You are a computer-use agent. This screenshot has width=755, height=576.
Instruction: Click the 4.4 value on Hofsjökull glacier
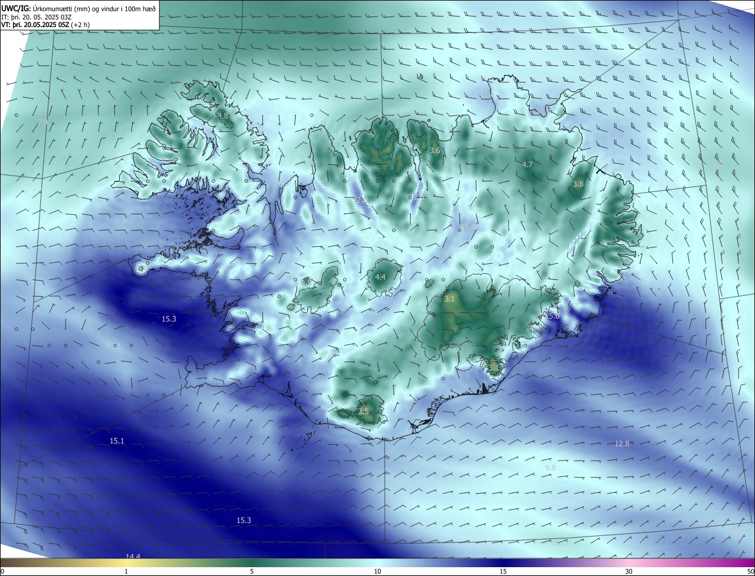380,277
